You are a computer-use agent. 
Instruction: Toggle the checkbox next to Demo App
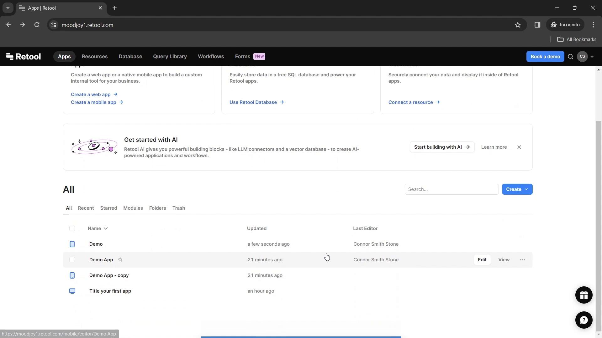pos(72,259)
